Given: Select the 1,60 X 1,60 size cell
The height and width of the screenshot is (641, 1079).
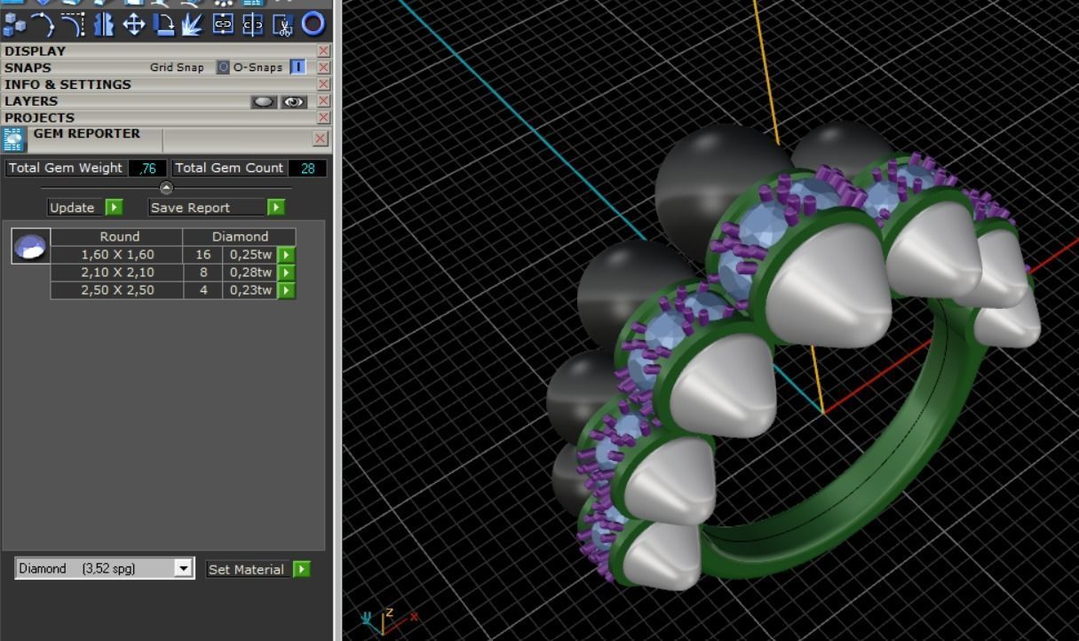Looking at the screenshot, I should click(x=117, y=255).
